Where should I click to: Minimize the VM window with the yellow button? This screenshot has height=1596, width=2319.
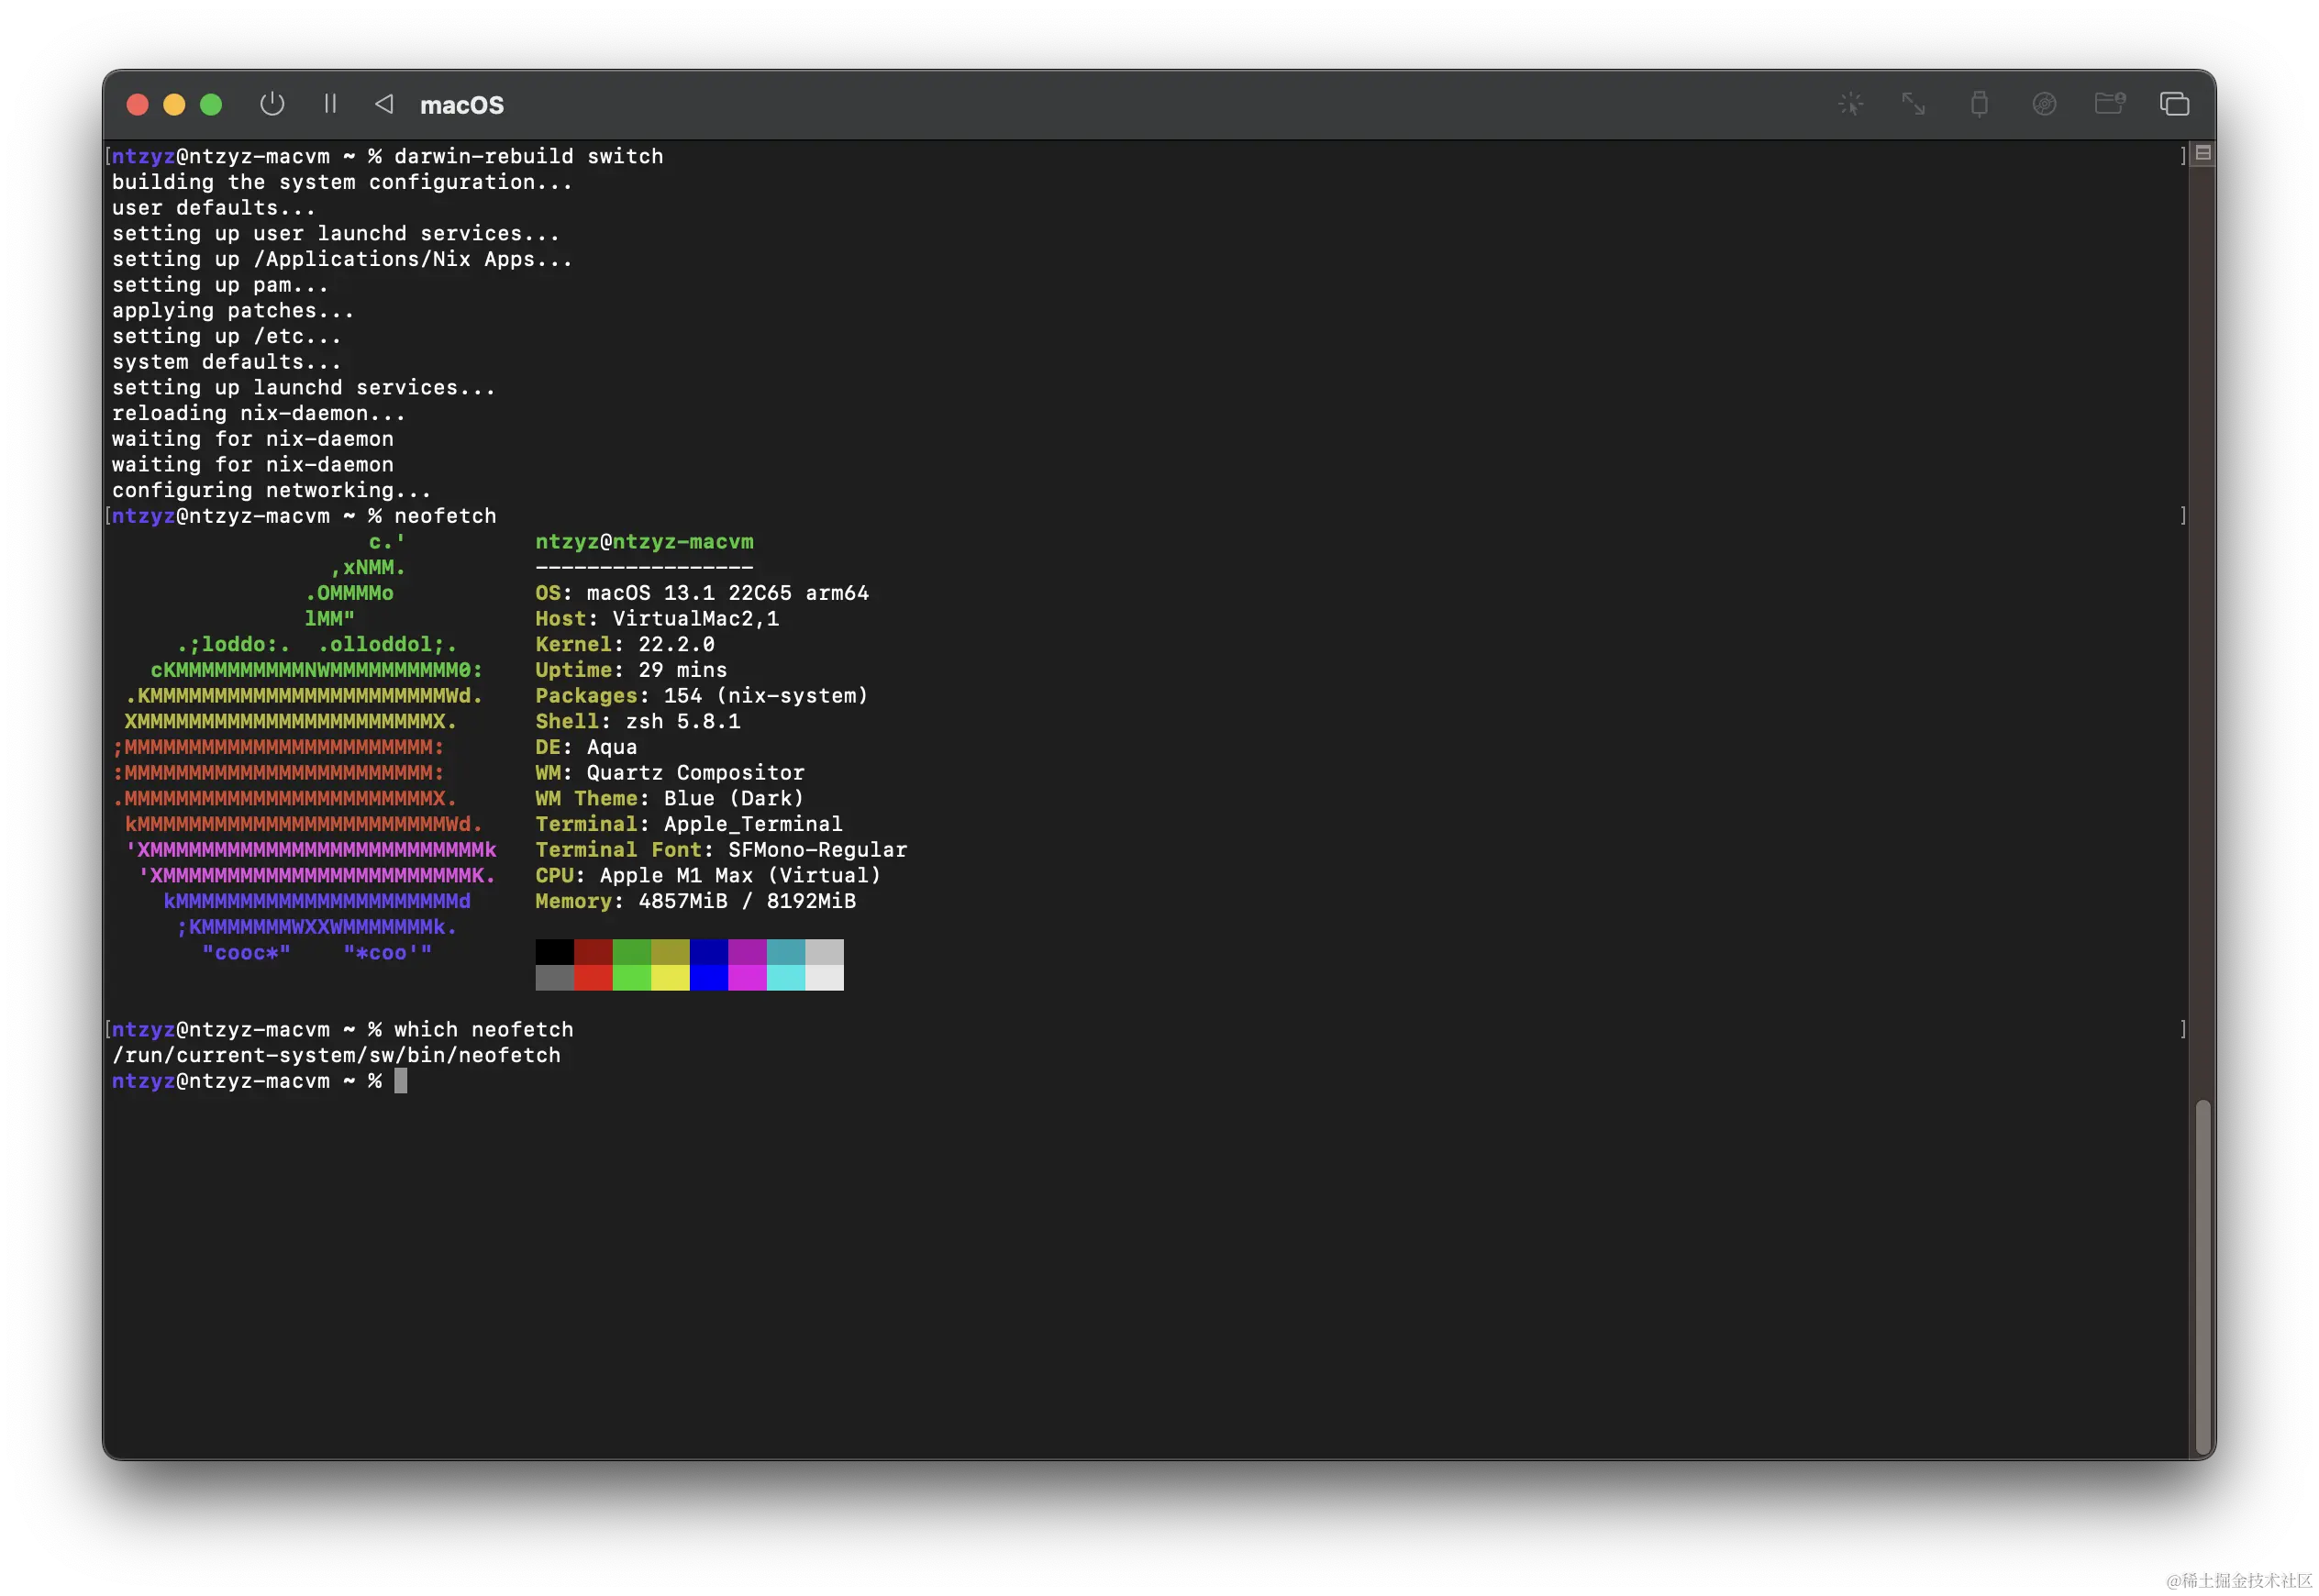pyautogui.click(x=174, y=103)
